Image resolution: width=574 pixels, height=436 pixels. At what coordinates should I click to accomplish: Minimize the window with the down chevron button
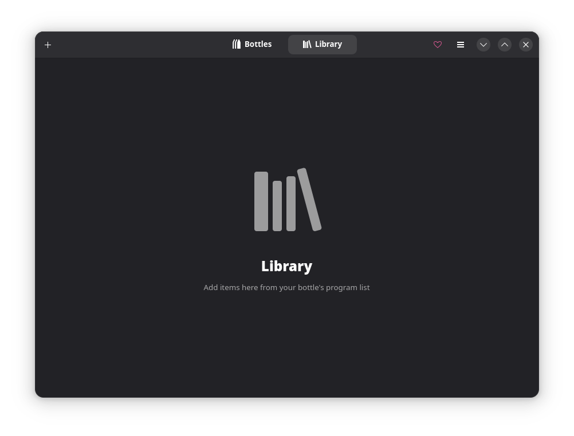point(483,45)
